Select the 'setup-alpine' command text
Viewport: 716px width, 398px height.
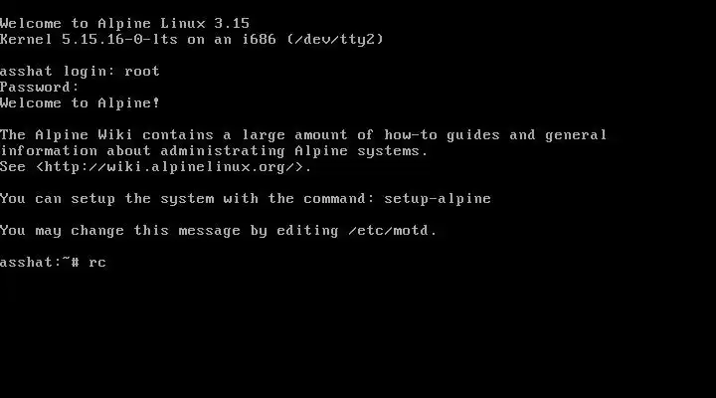438,199
